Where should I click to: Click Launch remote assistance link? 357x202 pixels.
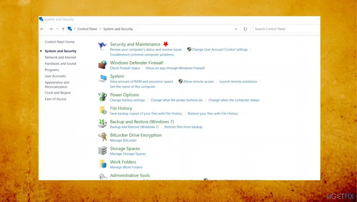(x=238, y=82)
